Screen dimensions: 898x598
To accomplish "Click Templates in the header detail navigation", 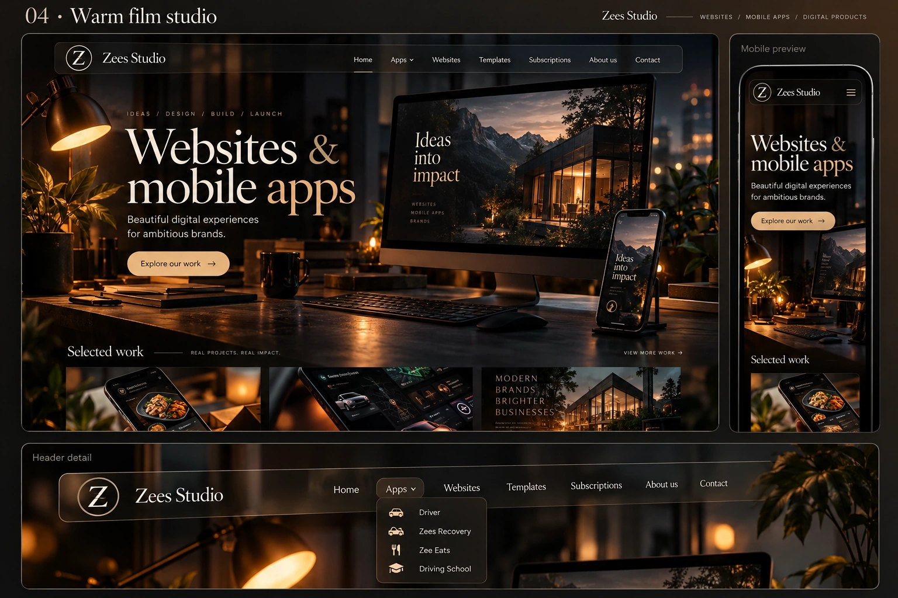I will tap(526, 486).
